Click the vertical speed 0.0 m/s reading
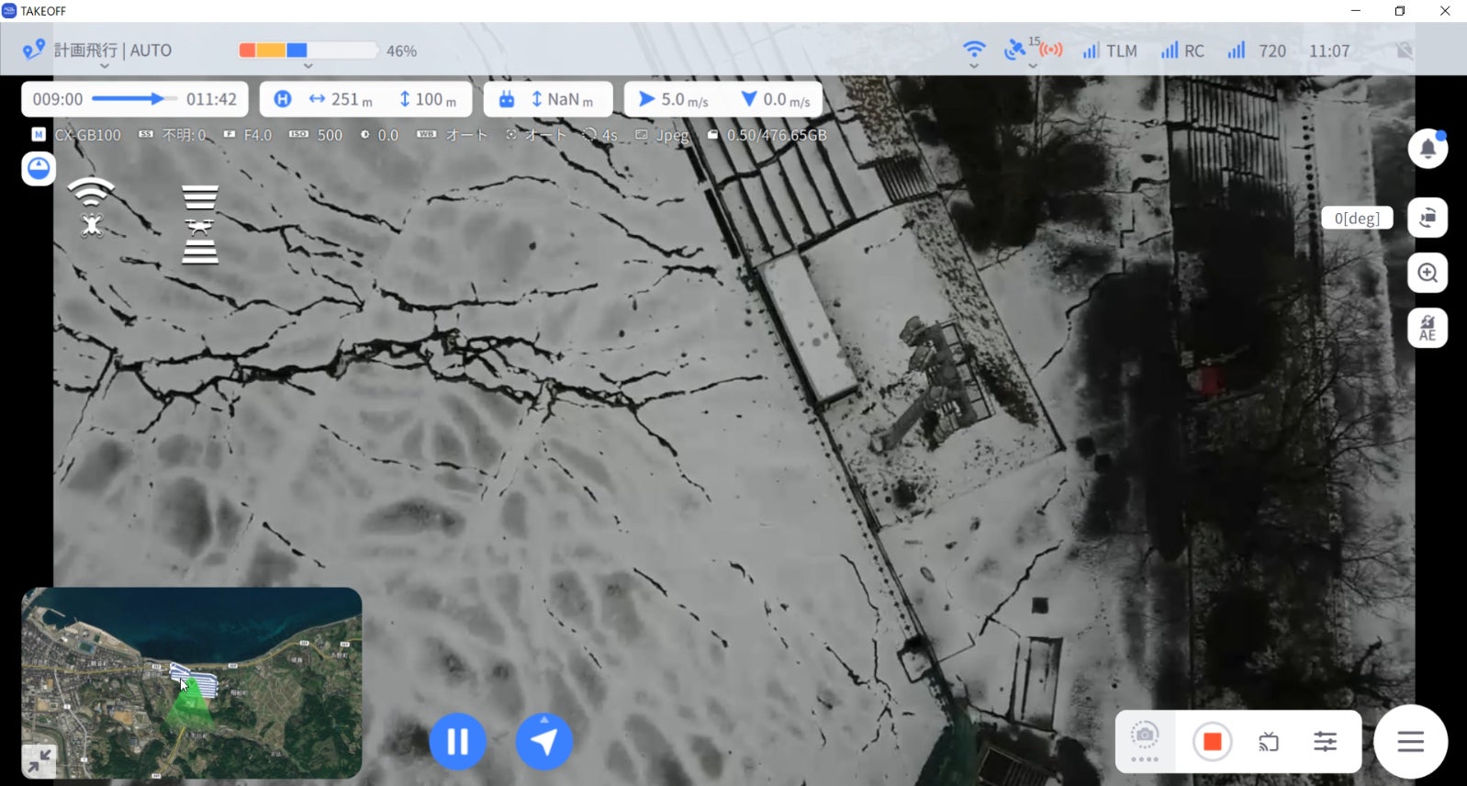Image resolution: width=1467 pixels, height=786 pixels. [x=776, y=99]
